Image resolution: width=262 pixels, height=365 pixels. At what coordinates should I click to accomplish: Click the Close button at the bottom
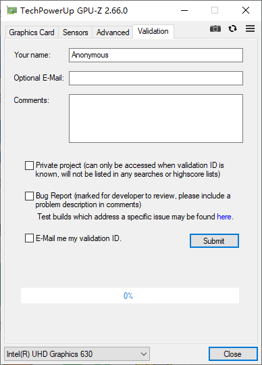click(x=232, y=354)
